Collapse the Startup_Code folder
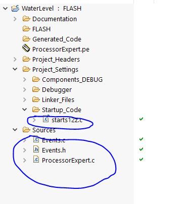186x204 pixels. tap(25, 110)
